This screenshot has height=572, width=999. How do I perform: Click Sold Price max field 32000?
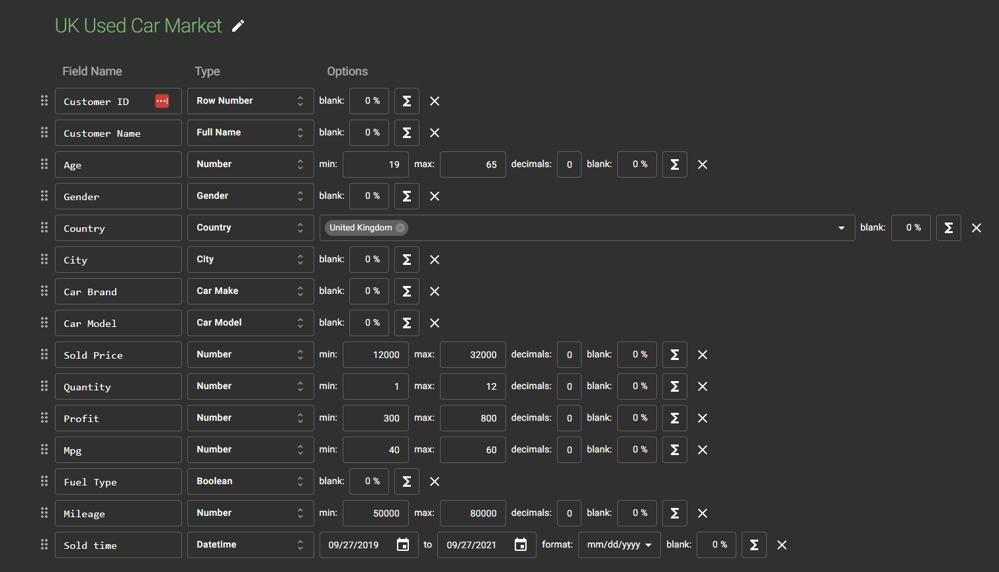click(x=473, y=355)
